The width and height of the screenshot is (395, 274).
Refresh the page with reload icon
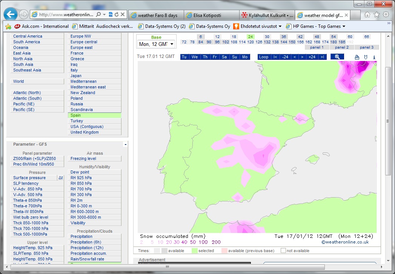pyautogui.click(x=117, y=15)
